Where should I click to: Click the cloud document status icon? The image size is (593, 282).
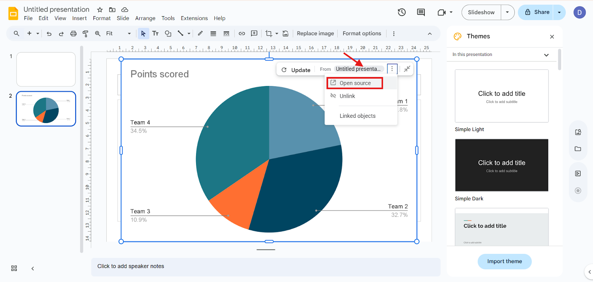[125, 10]
